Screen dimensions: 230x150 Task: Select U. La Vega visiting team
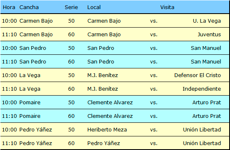click(207, 21)
